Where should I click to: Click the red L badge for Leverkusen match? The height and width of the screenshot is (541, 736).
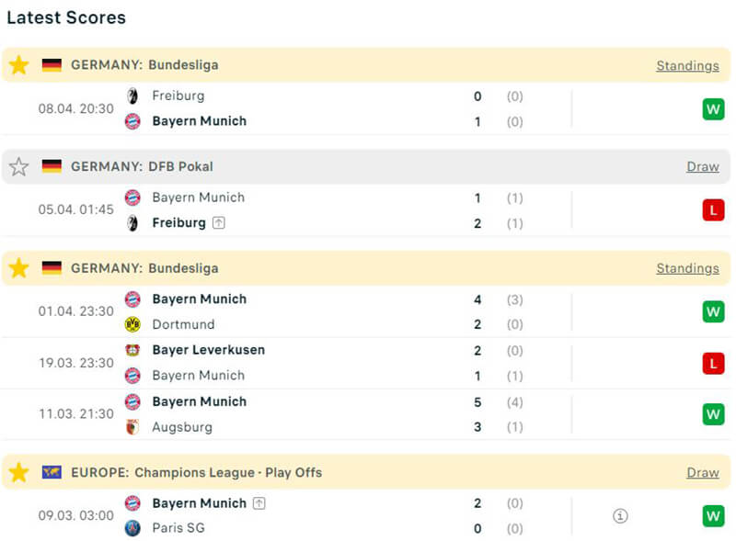pos(713,363)
